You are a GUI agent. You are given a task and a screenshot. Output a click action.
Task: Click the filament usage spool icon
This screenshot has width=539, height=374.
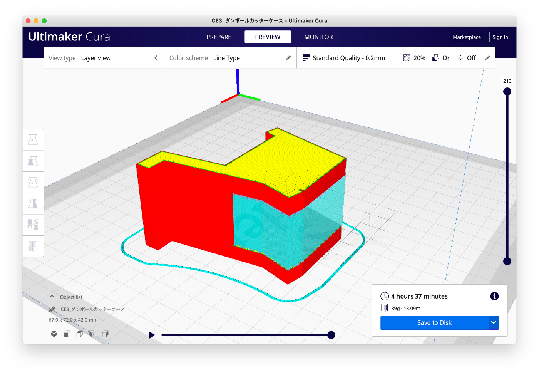tap(385, 308)
